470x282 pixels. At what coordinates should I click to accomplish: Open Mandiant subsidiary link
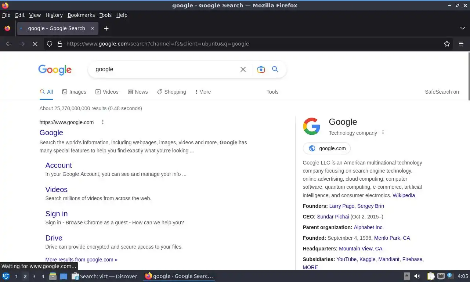click(x=388, y=259)
